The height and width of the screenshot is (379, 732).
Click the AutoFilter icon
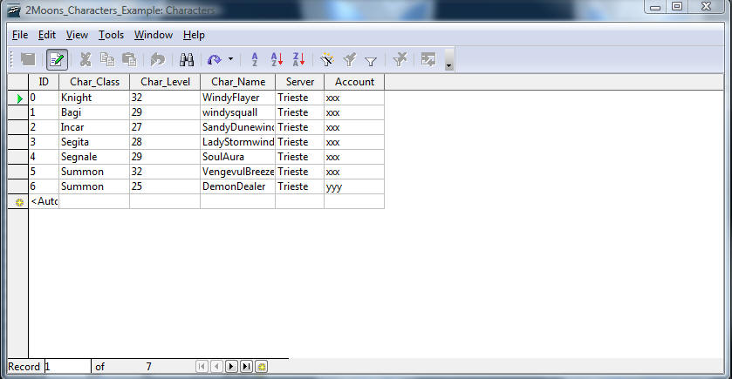tap(327, 59)
